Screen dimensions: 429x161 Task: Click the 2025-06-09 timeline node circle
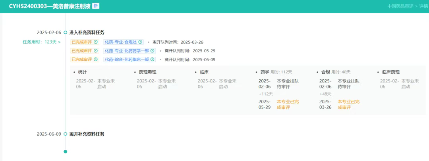[x=66, y=134]
